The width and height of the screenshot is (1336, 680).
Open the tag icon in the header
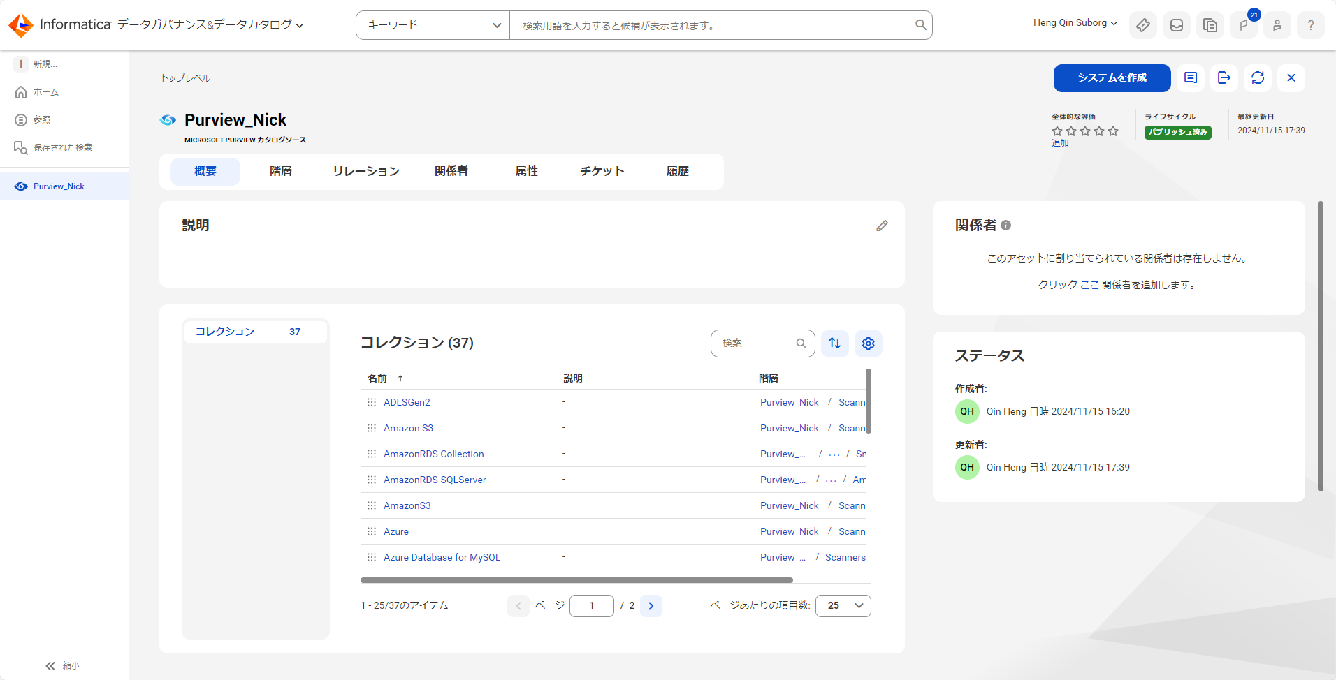(1143, 25)
